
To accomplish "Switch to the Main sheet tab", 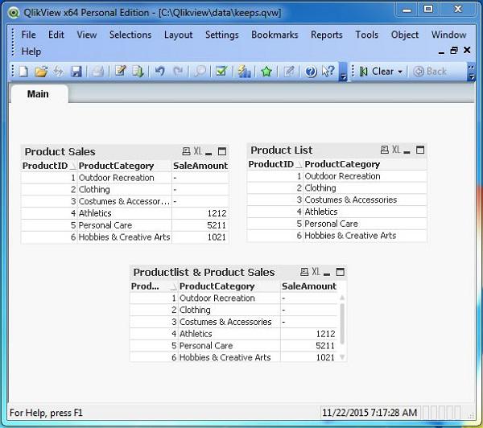I will (x=38, y=93).
